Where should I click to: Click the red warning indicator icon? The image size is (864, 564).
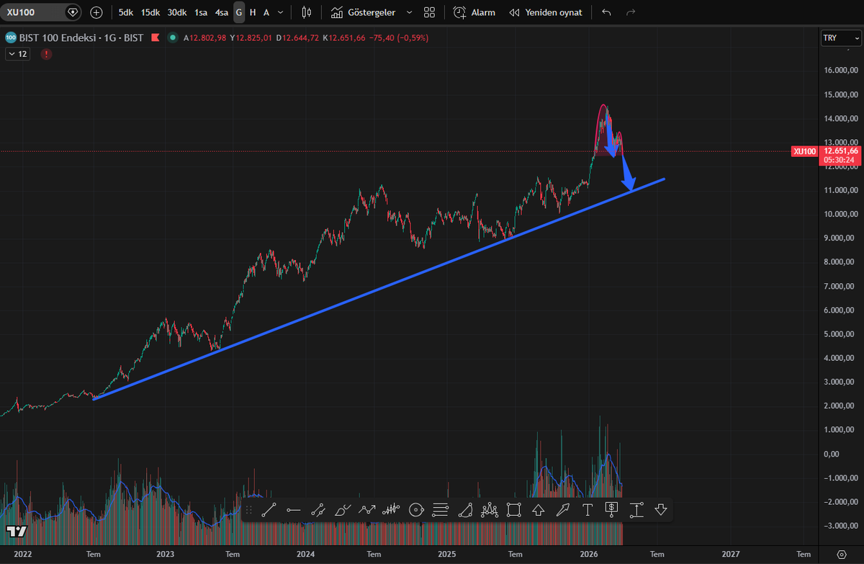pos(46,54)
